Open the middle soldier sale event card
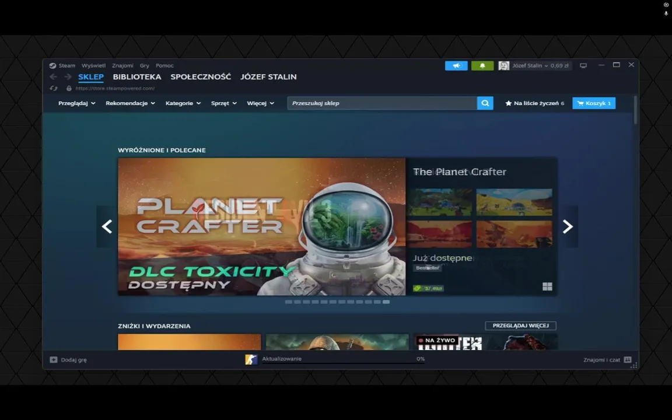 [337, 342]
